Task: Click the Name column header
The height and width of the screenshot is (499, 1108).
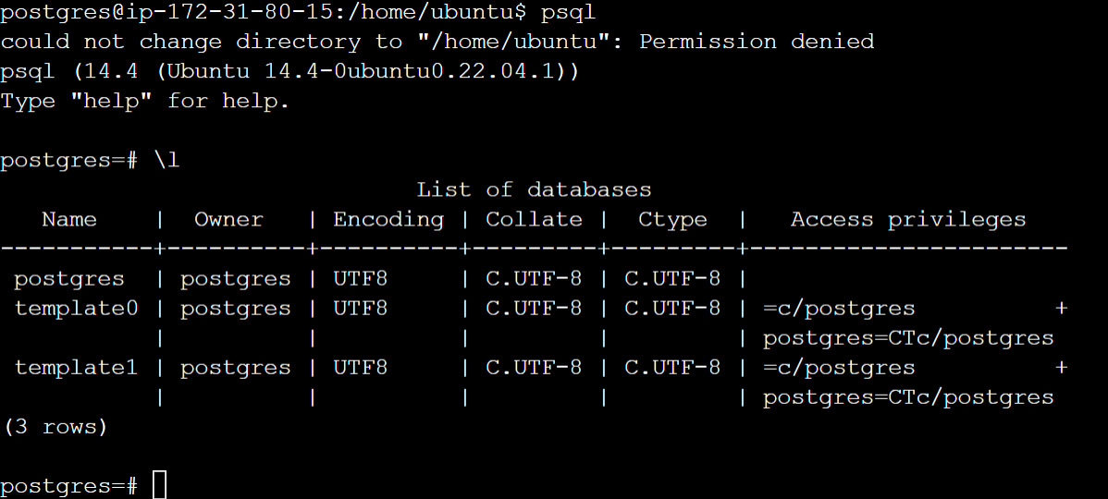Action: click(69, 220)
